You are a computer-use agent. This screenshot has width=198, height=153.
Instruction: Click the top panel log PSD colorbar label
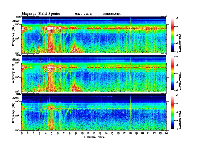[180, 43]
